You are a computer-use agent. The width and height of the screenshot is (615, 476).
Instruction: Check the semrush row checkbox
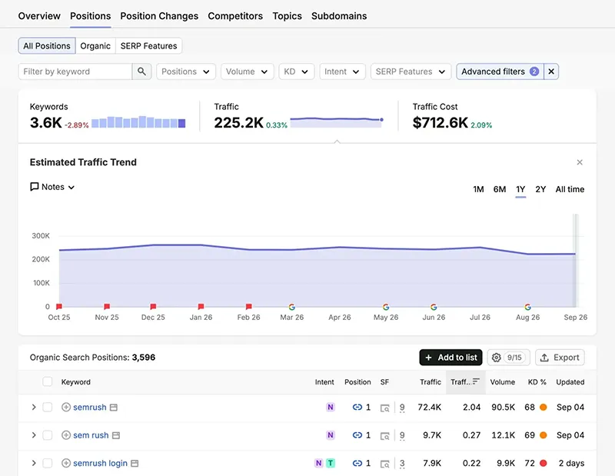(48, 407)
